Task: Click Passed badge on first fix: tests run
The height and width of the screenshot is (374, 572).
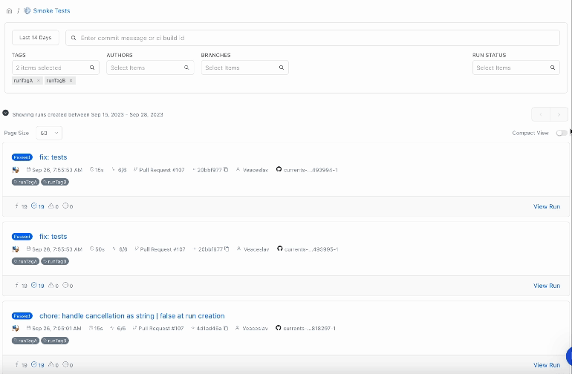Action: [x=22, y=157]
